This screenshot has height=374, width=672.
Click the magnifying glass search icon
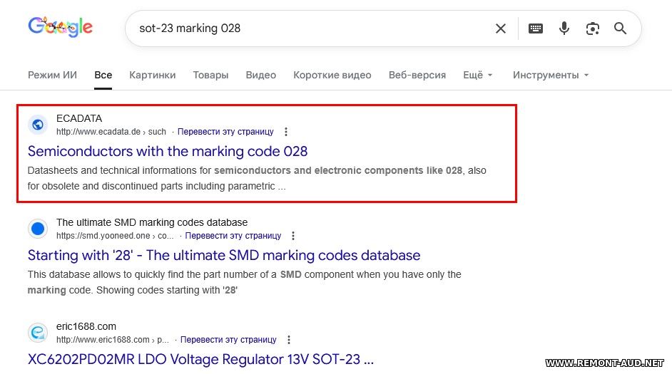(620, 28)
